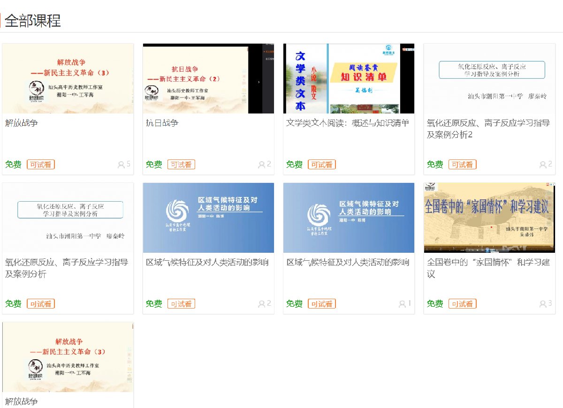Open the 文学类文本 知识清单 thumbnail
The width and height of the screenshot is (563, 408).
[349, 78]
